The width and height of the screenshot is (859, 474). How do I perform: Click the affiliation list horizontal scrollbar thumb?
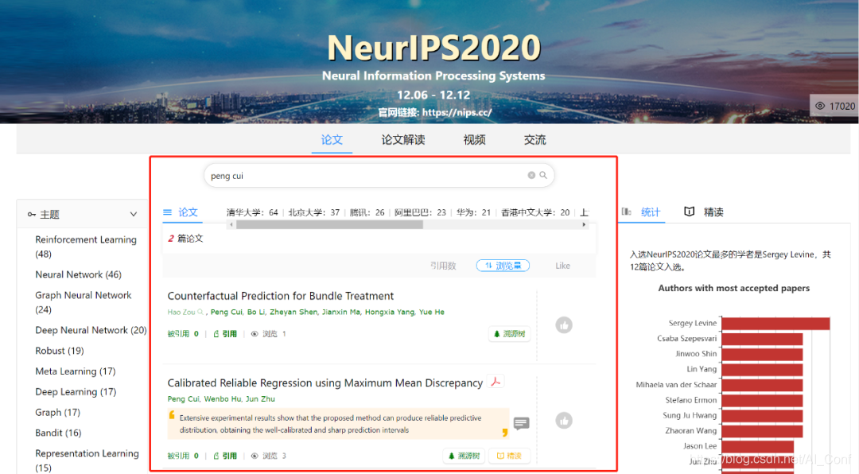pos(330,224)
